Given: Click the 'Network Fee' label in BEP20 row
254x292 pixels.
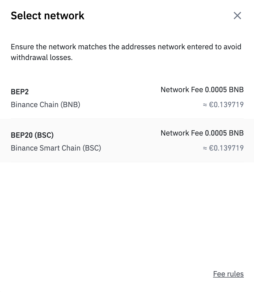Looking at the screenshot, I should click(x=182, y=133).
